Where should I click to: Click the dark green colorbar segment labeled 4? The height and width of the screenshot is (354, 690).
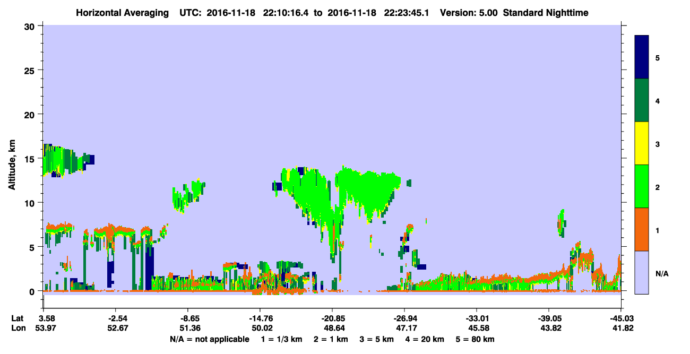[x=642, y=100]
